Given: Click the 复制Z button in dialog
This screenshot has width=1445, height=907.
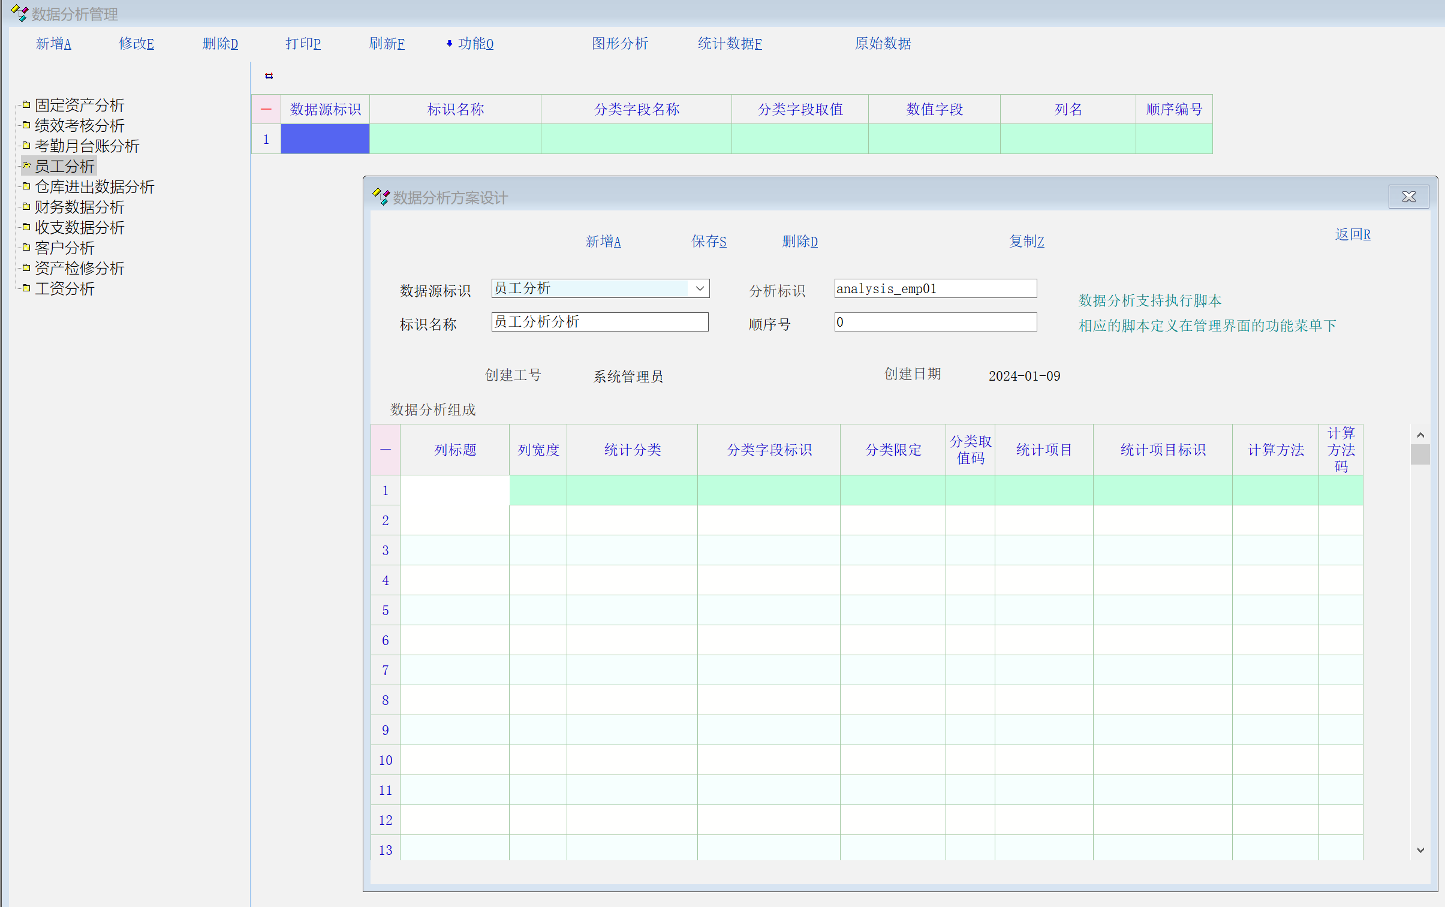Looking at the screenshot, I should click(x=1026, y=241).
